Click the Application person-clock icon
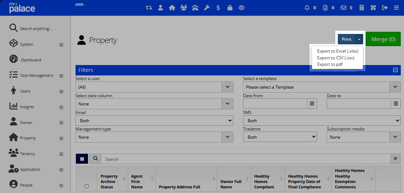 (13, 169)
